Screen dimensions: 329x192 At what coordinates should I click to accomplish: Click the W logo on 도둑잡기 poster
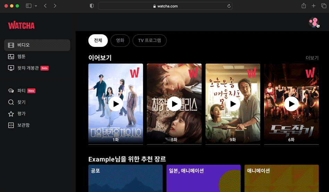pyautogui.click(x=310, y=73)
